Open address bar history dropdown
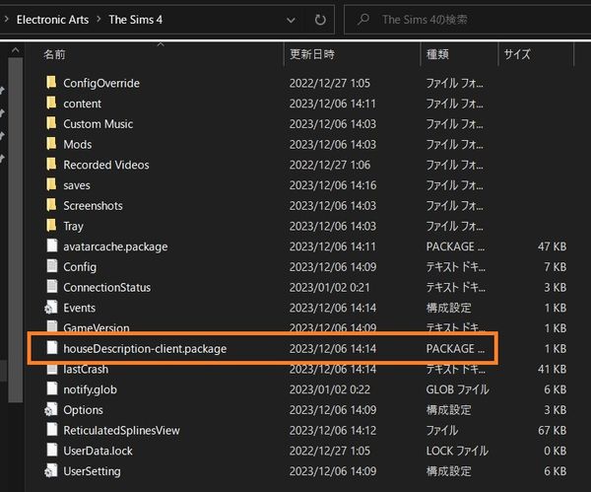Screen dimensions: 591x492 coord(291,20)
